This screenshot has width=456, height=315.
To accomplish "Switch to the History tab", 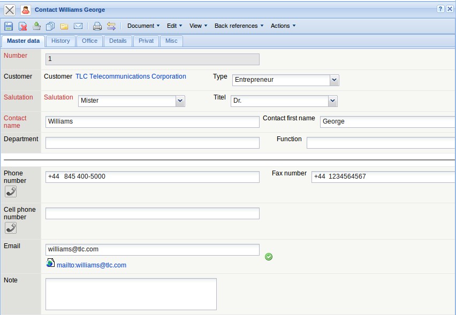I will tap(60, 41).
